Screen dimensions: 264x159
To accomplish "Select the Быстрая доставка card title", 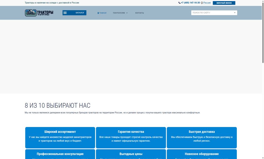I will [x=202, y=132].
